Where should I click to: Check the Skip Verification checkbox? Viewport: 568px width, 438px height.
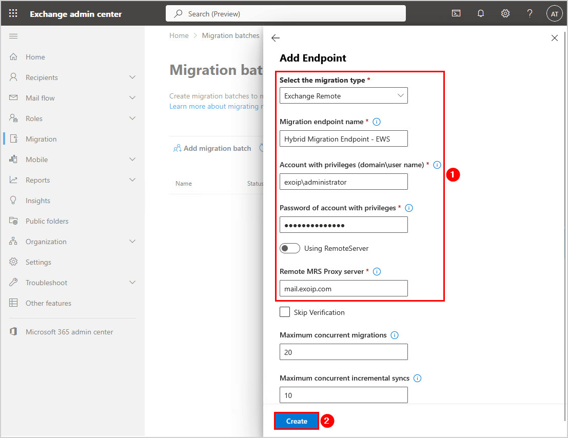pos(285,312)
